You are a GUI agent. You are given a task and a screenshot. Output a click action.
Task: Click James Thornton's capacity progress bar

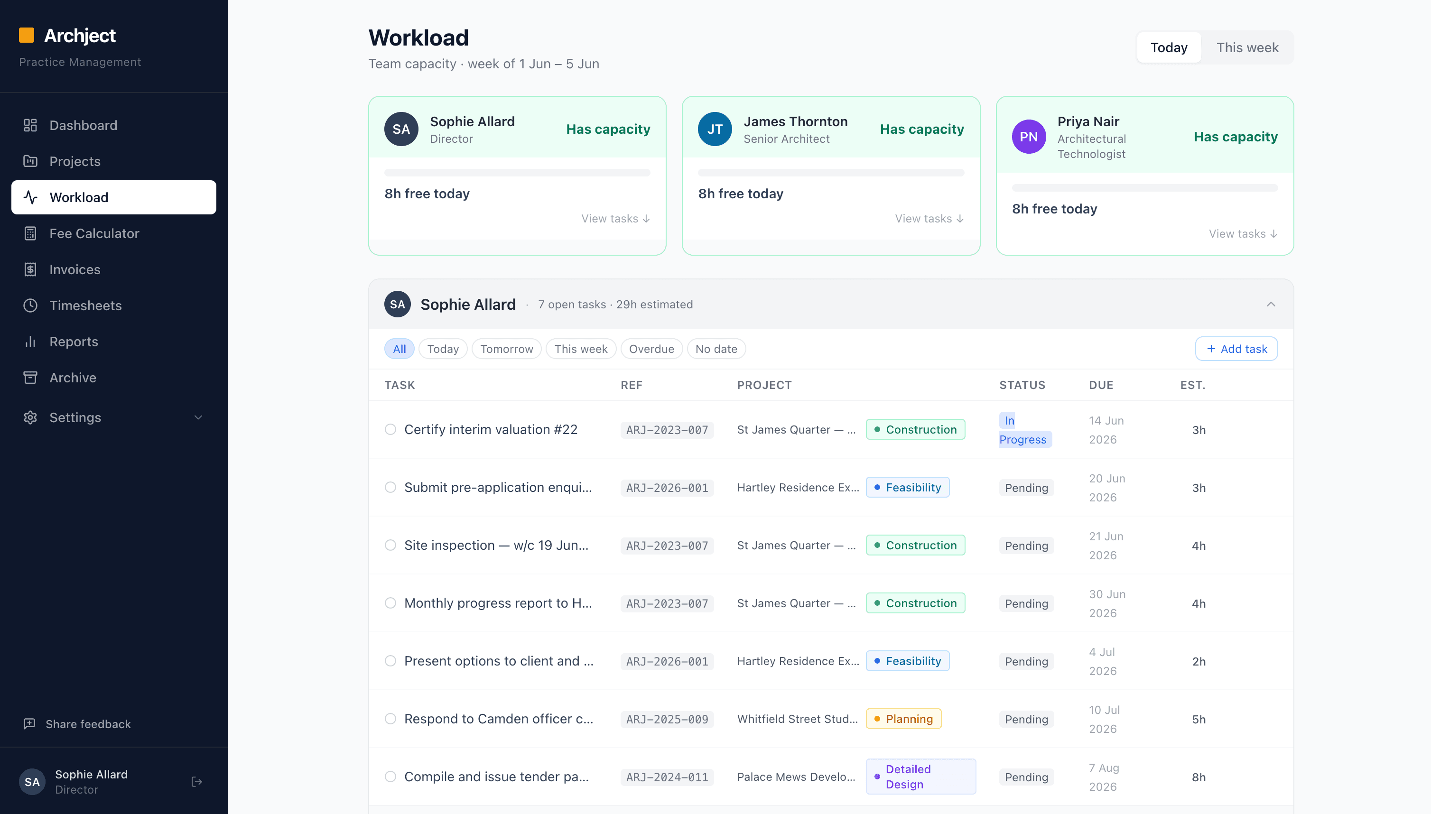click(831, 173)
